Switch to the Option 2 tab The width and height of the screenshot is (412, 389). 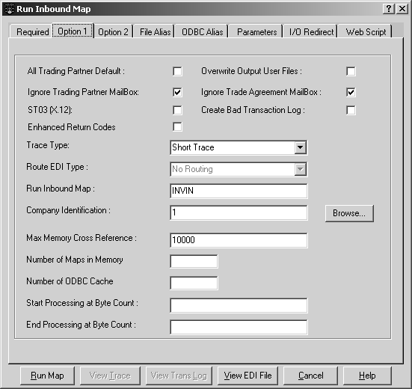pos(113,32)
